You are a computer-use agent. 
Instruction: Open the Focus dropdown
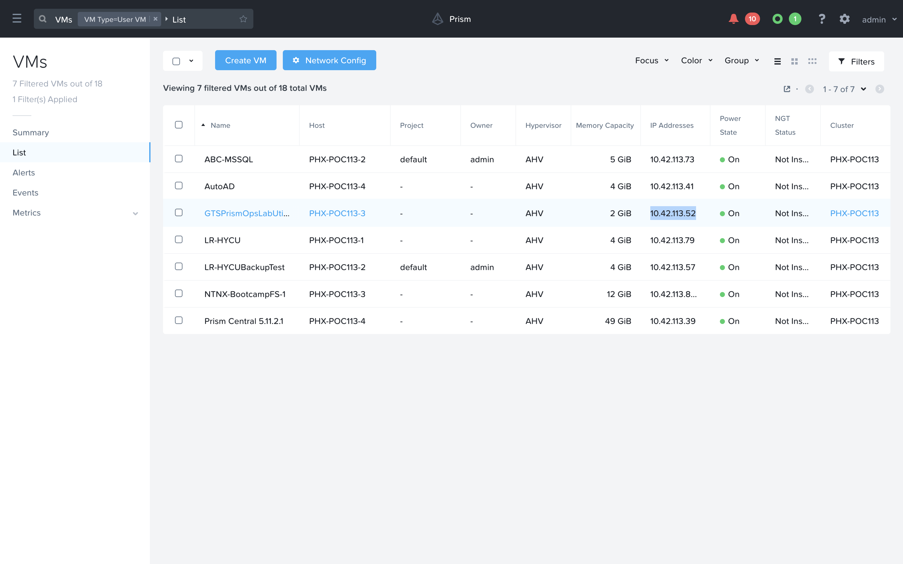[x=652, y=60]
